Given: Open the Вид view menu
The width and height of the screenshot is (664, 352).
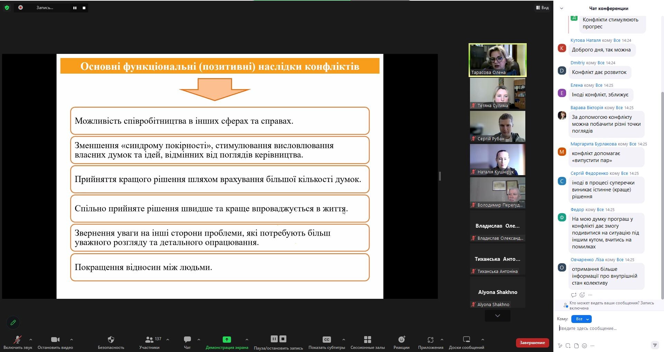Looking at the screenshot, I should pyautogui.click(x=543, y=8).
